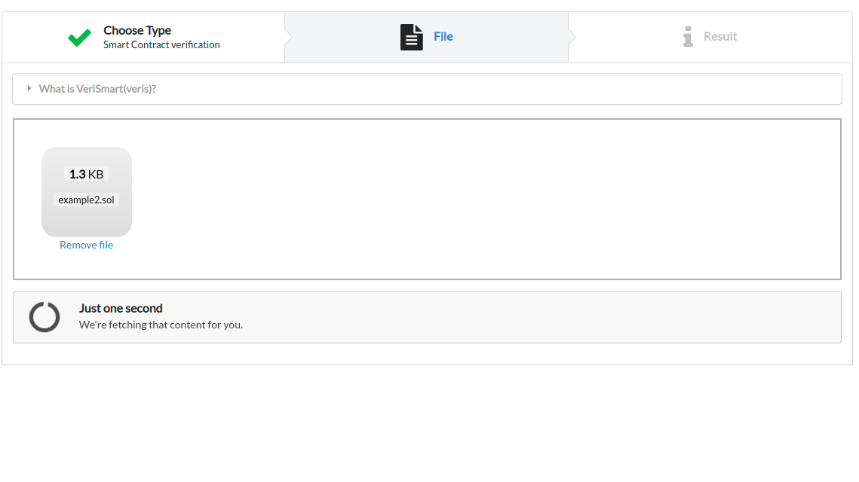
Task: Click the Result step info icon
Action: (x=687, y=37)
